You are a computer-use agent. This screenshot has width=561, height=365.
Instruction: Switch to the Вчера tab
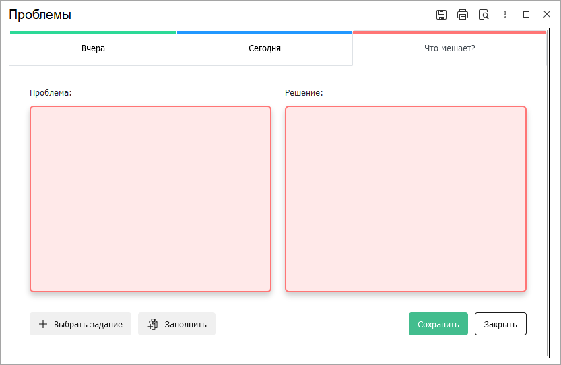tap(93, 48)
